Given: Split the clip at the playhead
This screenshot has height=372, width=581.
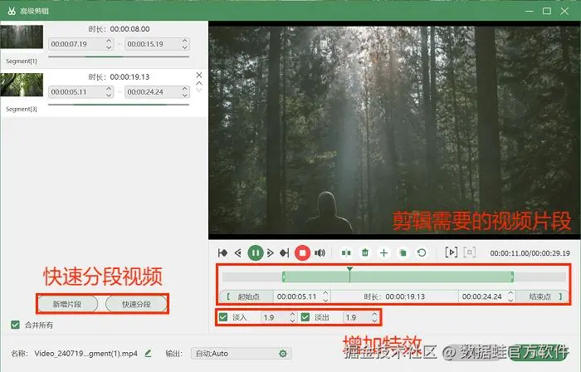Looking at the screenshot, I should coord(346,253).
